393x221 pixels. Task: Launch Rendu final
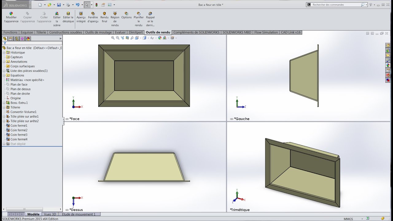[104, 17]
